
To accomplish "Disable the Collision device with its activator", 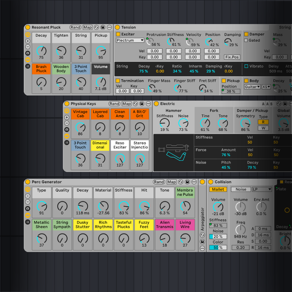I will pyautogui.click(x=211, y=182).
